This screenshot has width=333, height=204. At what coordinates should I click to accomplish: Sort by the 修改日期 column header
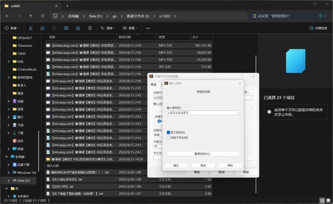(x=137, y=37)
